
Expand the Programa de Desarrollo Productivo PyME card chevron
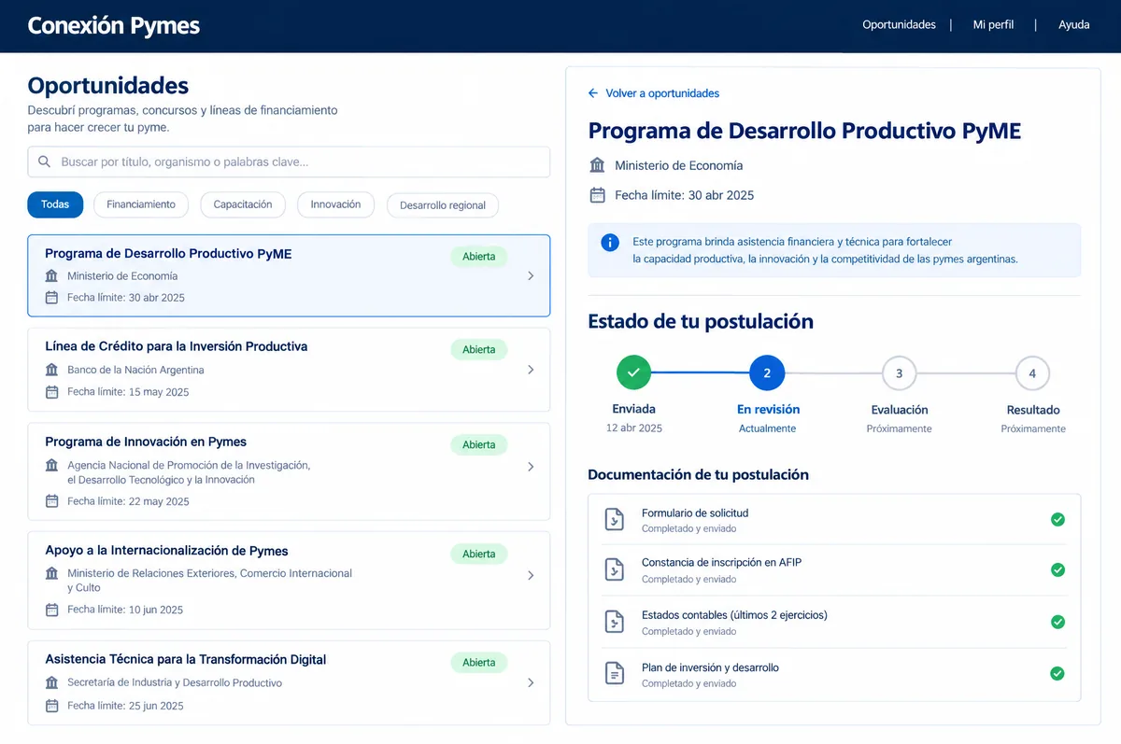(x=531, y=276)
